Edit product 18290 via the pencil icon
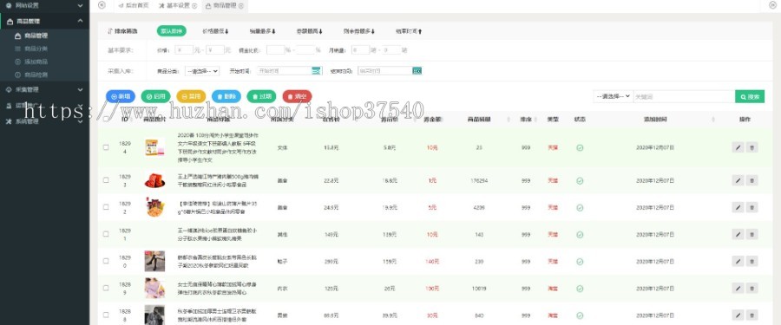This screenshot has width=781, height=325. pyautogui.click(x=738, y=261)
